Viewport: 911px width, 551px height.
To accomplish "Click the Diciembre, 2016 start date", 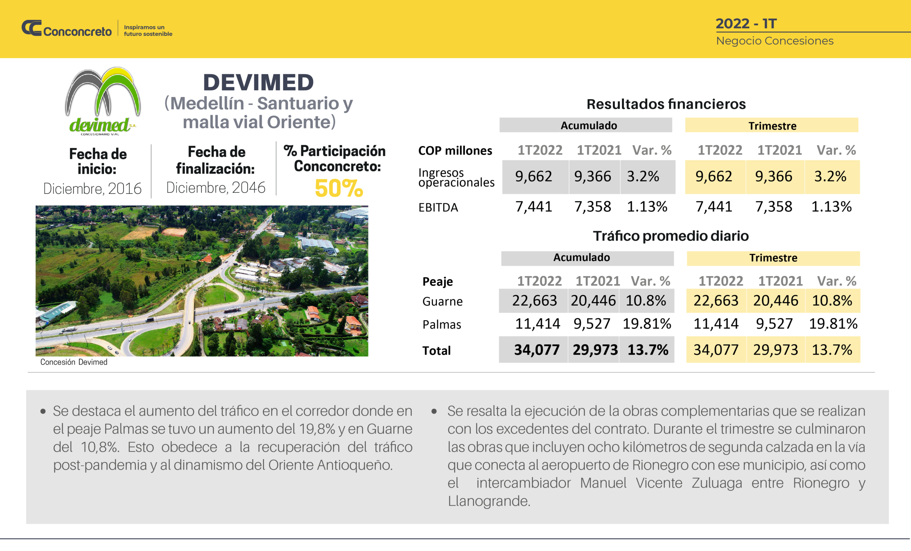I will pyautogui.click(x=92, y=189).
